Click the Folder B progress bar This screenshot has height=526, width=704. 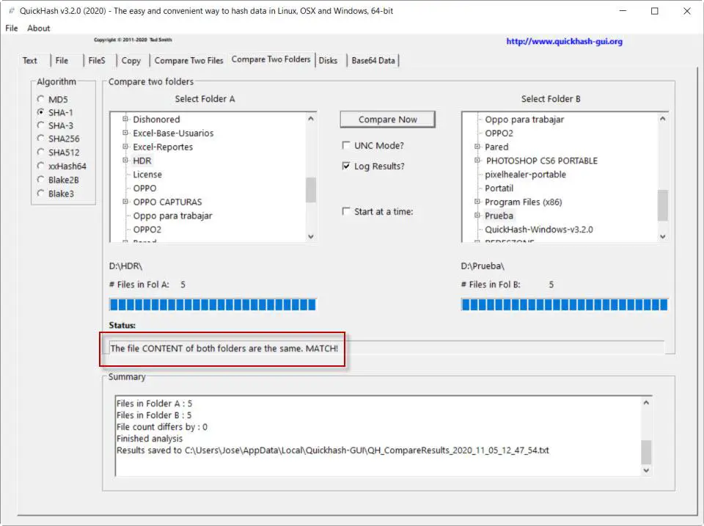pyautogui.click(x=565, y=304)
